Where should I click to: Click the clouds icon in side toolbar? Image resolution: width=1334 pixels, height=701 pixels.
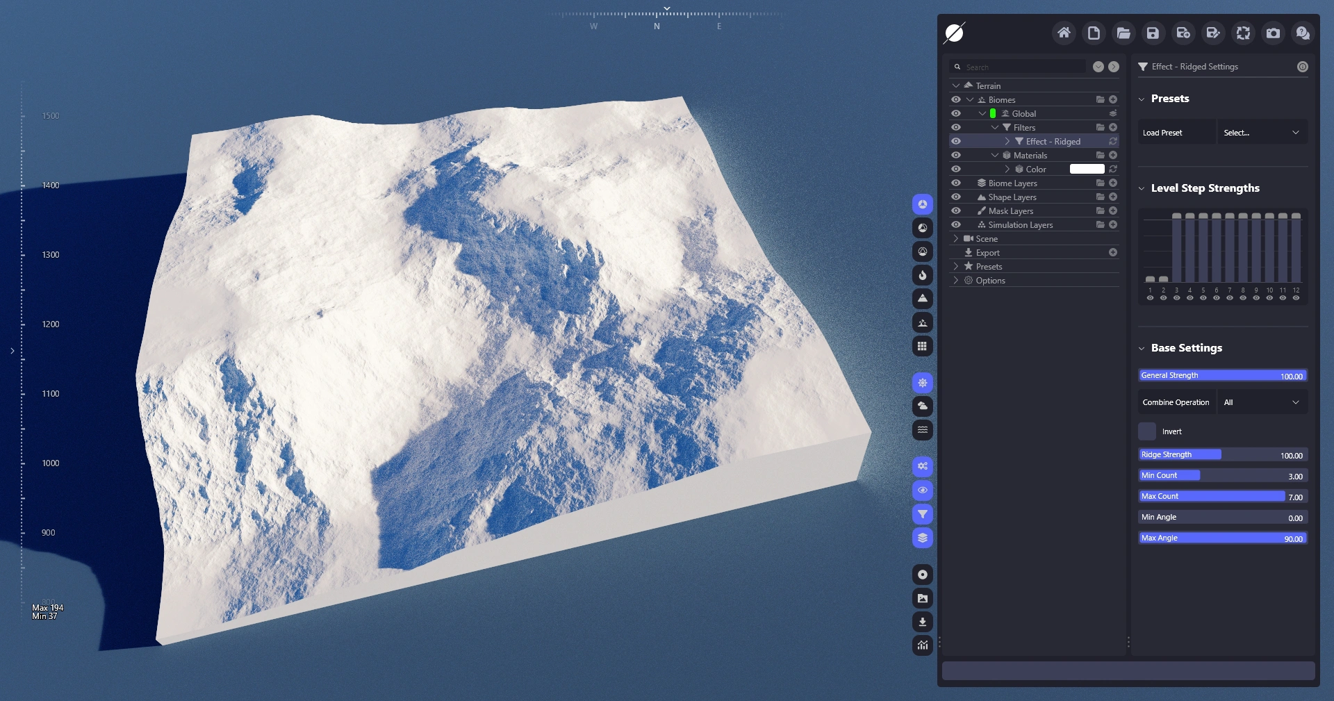[x=922, y=406]
